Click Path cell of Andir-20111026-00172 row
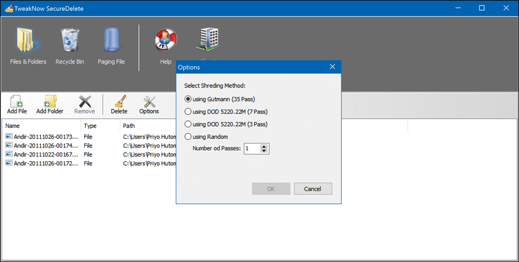Screen dimensions: 519x262 (x=149, y=163)
